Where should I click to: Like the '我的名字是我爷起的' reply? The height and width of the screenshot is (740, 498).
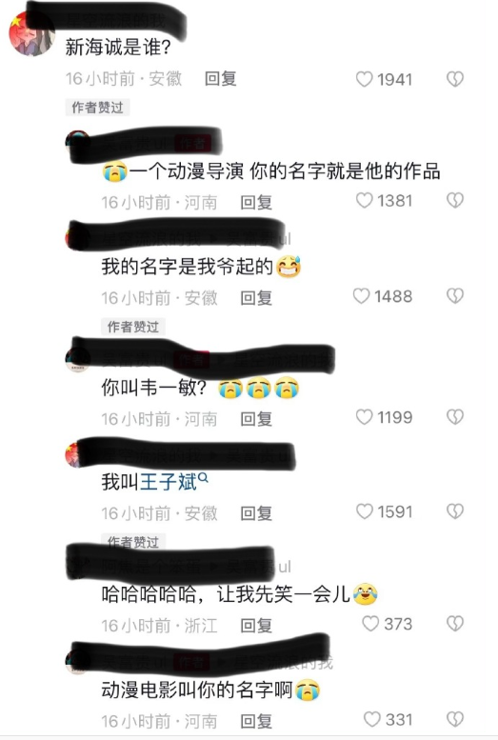(x=361, y=296)
